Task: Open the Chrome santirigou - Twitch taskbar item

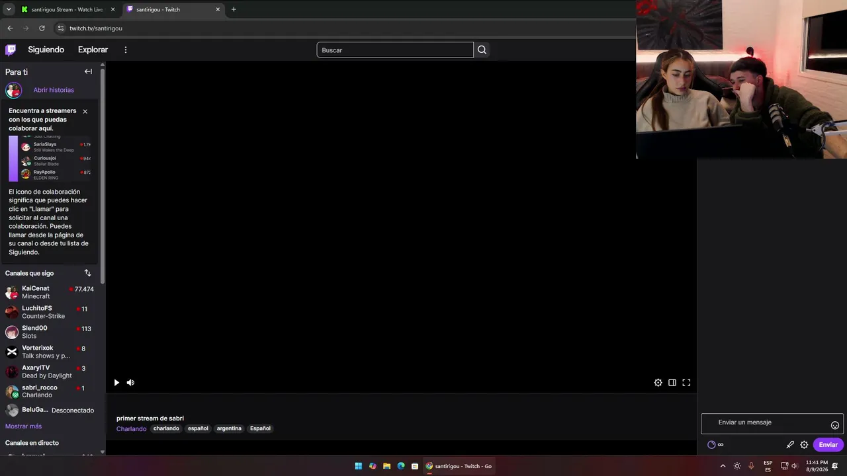Action: [x=459, y=466]
